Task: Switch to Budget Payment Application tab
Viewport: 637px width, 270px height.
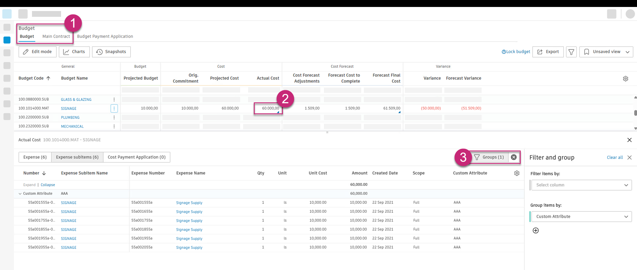Action: point(105,37)
